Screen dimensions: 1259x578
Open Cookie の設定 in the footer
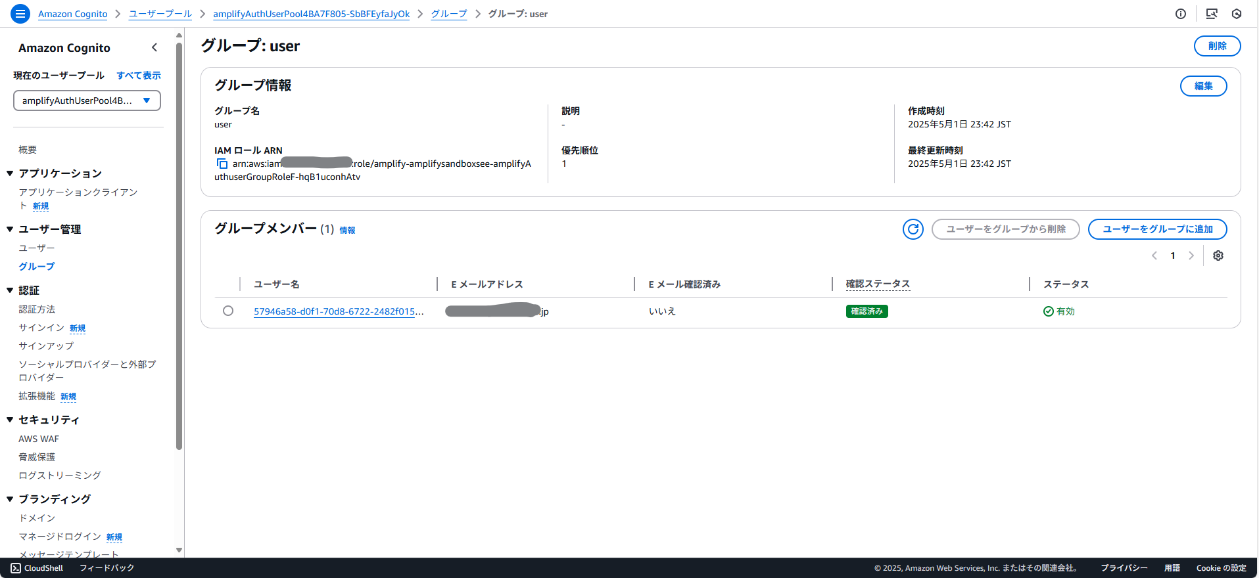pos(1222,568)
